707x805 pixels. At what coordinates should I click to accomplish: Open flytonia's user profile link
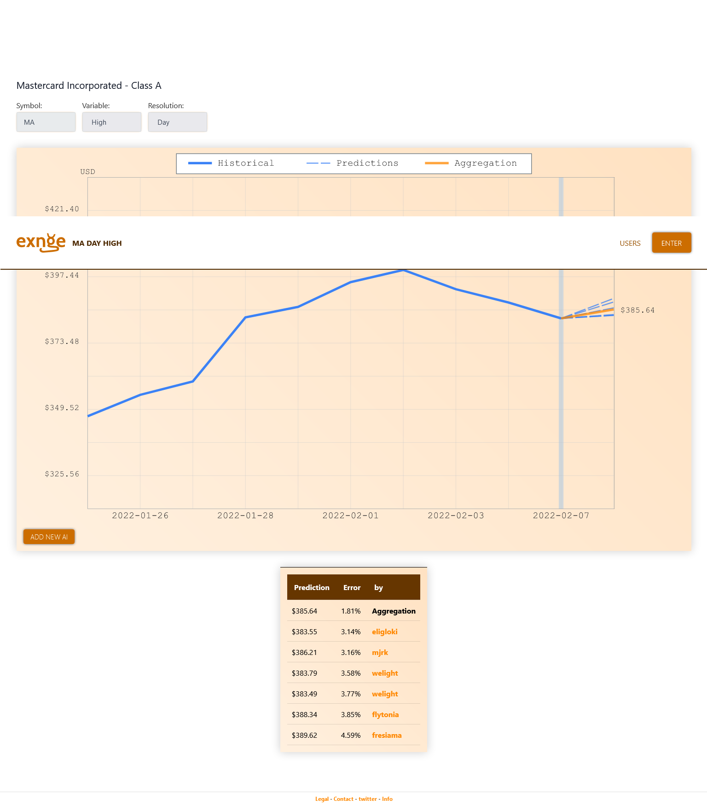click(x=385, y=714)
